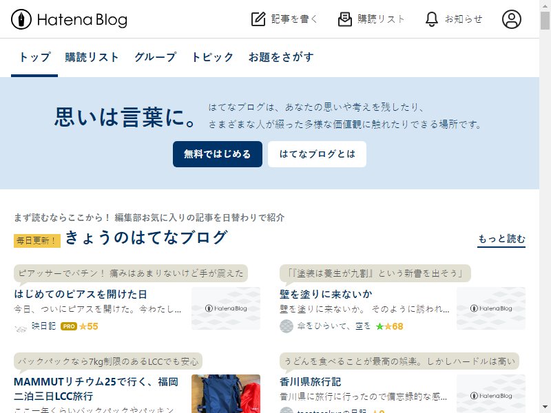The image size is (551, 413).
Task: Click the お知らせ header text link
Action: pos(464,19)
